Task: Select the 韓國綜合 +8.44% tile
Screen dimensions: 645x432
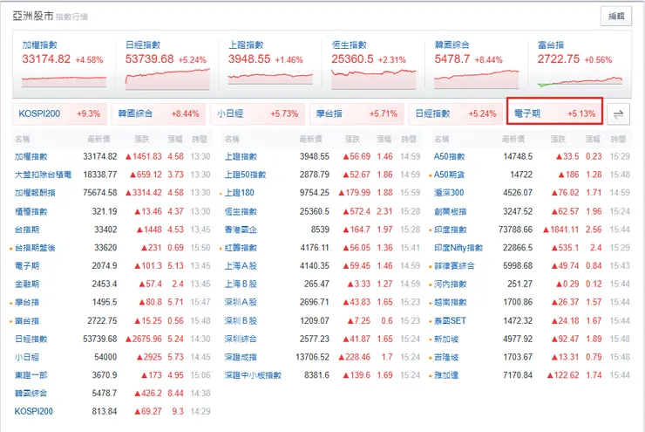Action: click(159, 113)
